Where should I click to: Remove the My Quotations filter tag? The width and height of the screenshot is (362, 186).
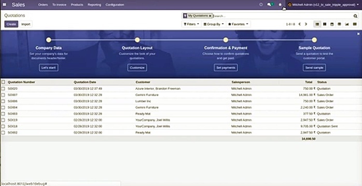[210, 16]
